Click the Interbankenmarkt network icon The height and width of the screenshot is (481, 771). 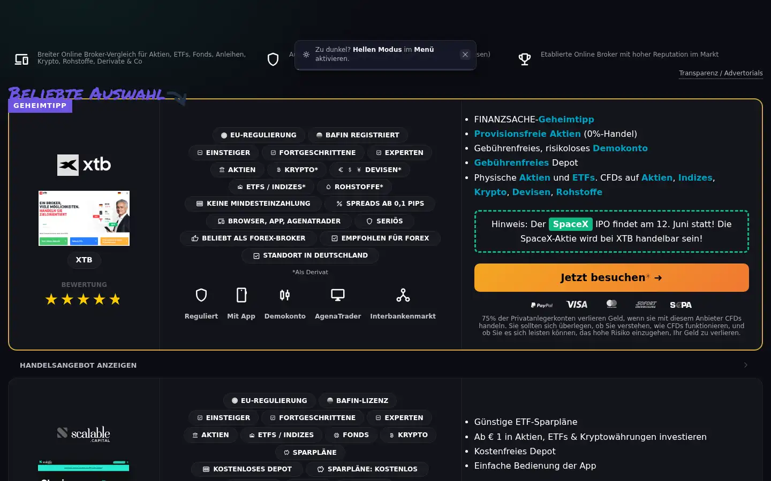click(x=403, y=295)
